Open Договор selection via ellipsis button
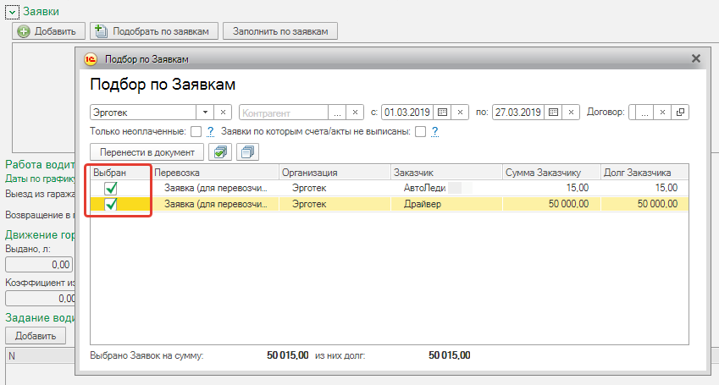This screenshot has width=719, height=385. coord(644,113)
